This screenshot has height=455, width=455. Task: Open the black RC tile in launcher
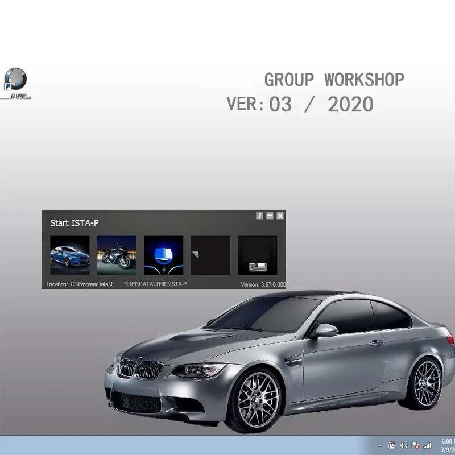point(258,255)
